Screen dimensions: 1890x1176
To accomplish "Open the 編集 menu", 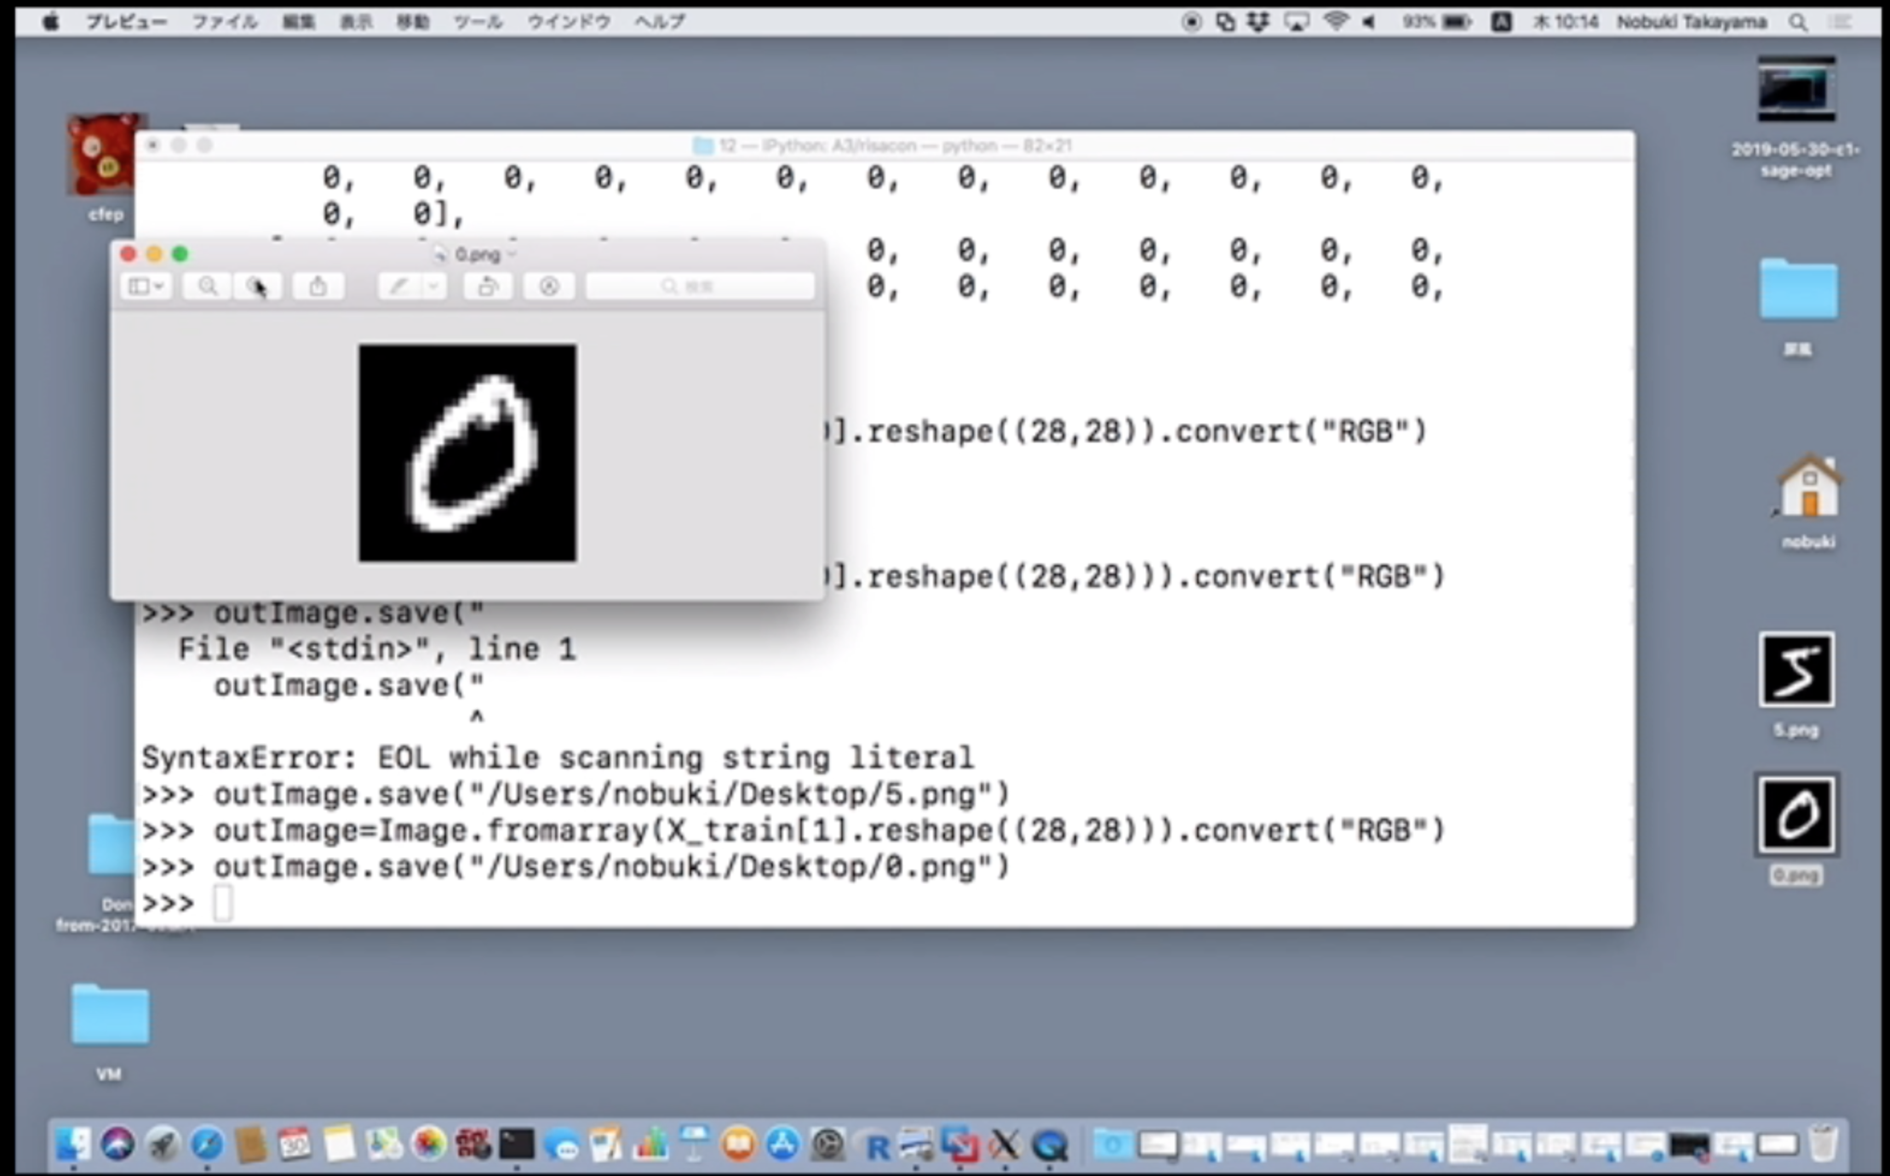I will [x=299, y=22].
